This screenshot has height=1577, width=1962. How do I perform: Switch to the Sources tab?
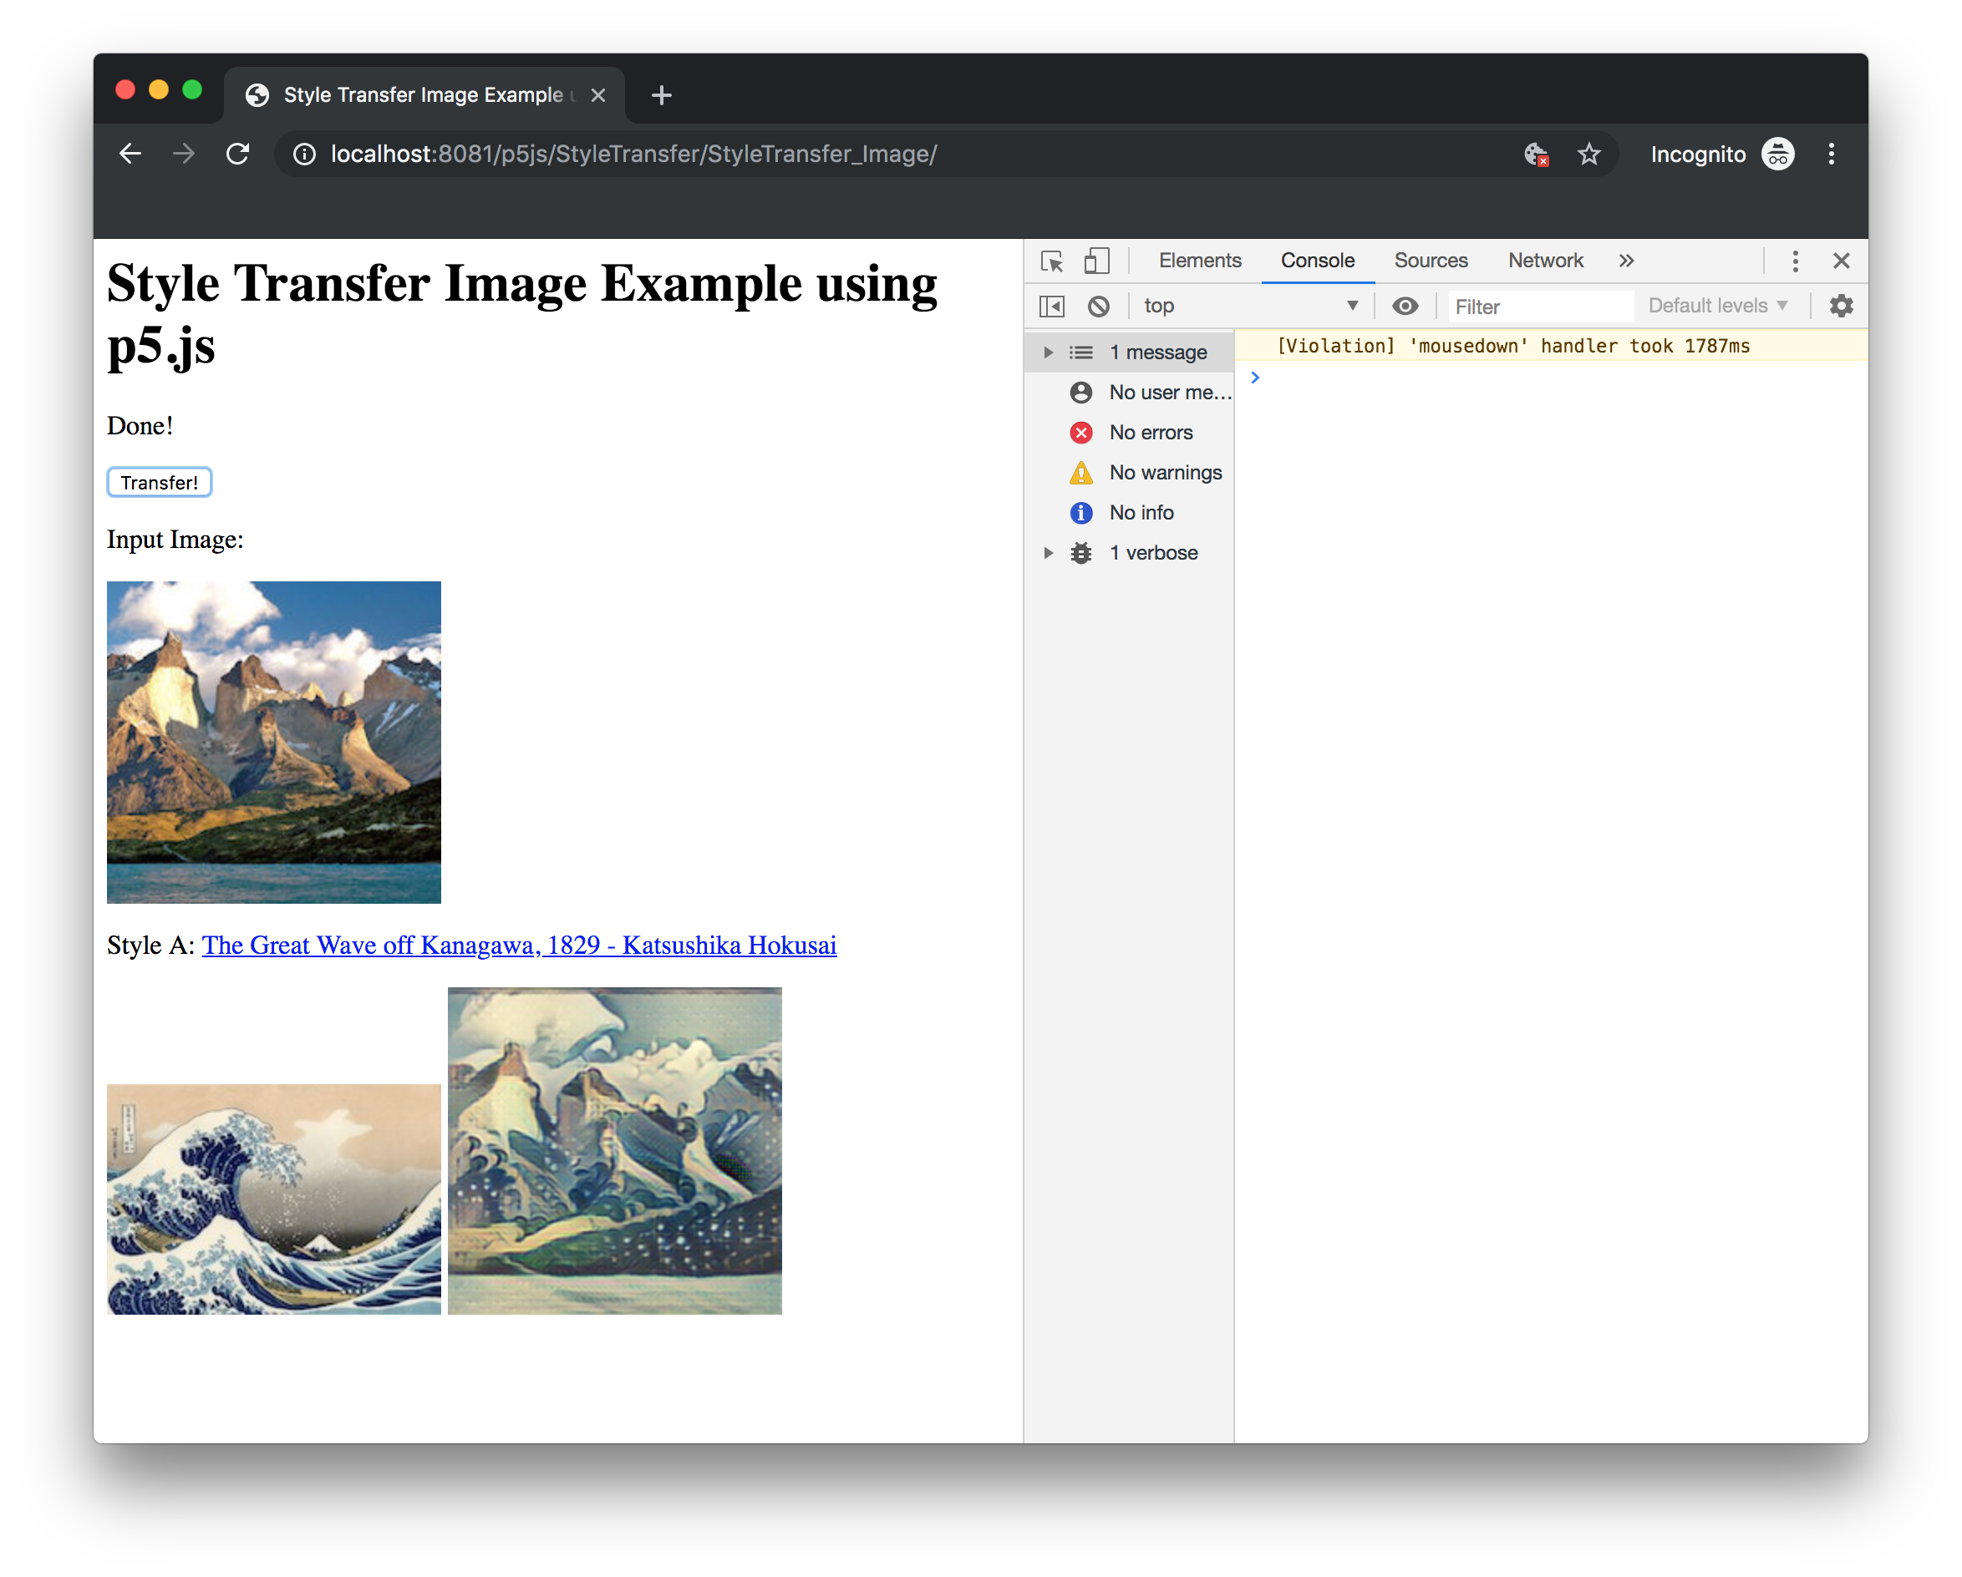(x=1431, y=260)
